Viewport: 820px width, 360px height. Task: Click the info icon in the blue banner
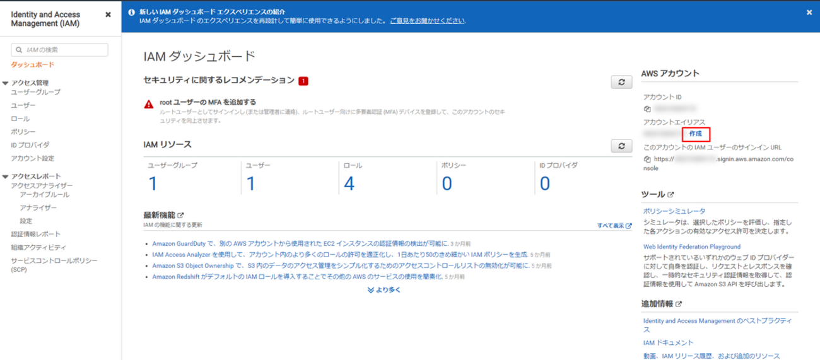click(x=131, y=12)
